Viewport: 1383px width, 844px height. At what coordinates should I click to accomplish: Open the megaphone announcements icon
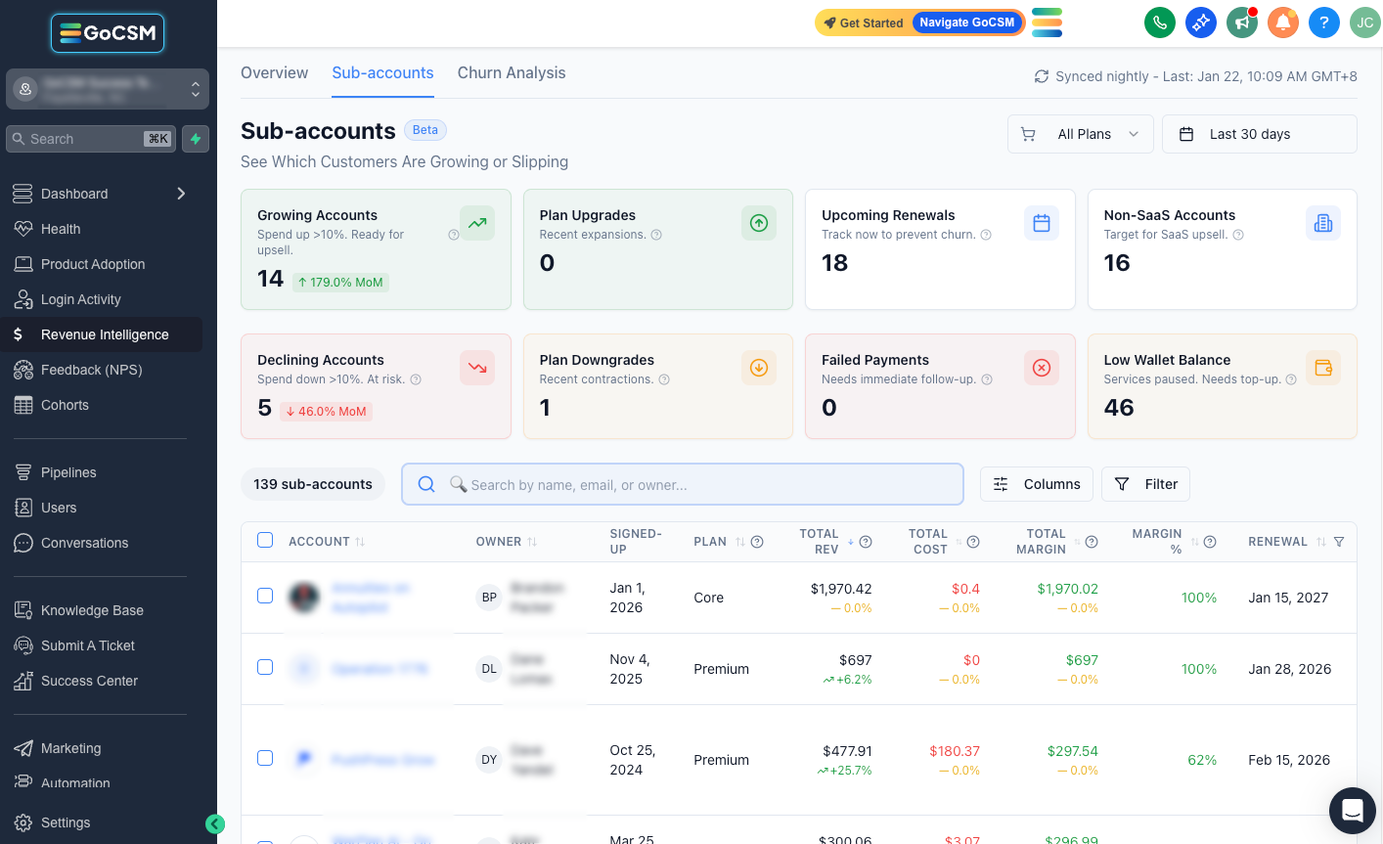pos(1242,22)
